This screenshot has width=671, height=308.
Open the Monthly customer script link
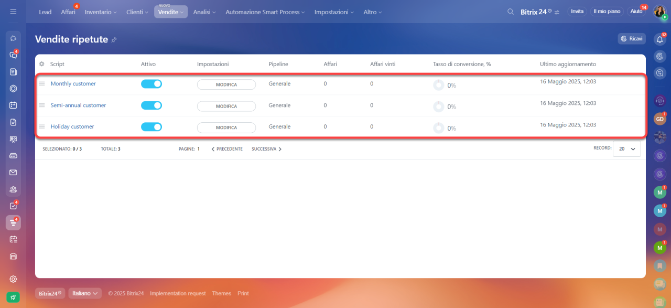[x=73, y=84]
